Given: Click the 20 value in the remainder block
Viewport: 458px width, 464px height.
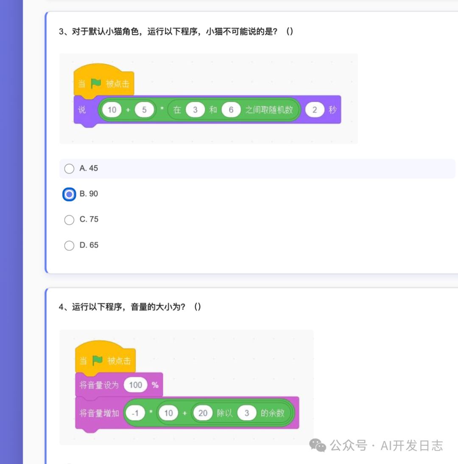Looking at the screenshot, I should [203, 413].
